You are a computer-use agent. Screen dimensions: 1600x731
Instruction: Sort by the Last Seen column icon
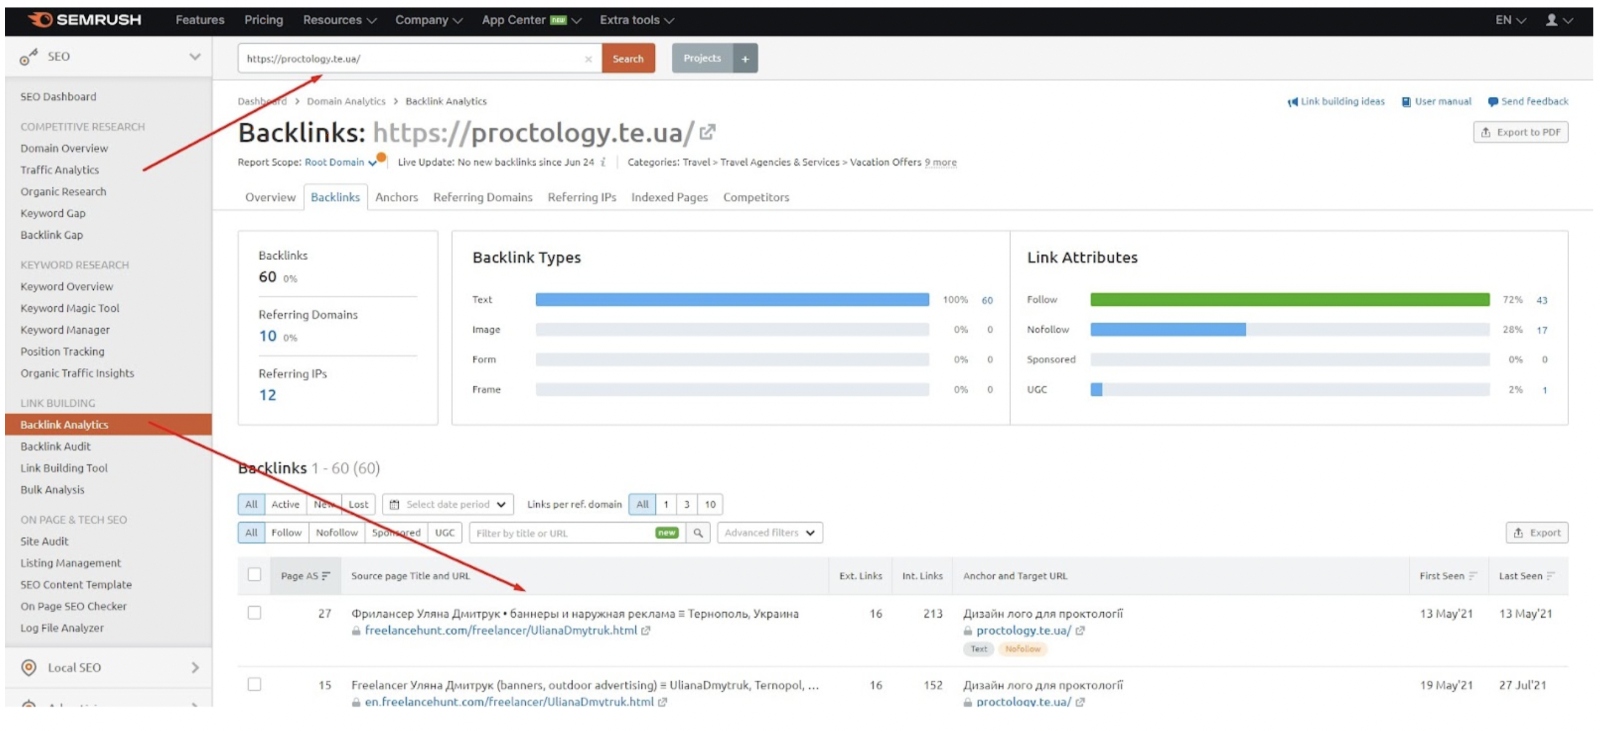pos(1550,575)
